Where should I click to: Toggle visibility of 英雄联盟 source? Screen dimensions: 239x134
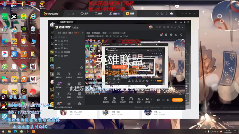(56, 52)
